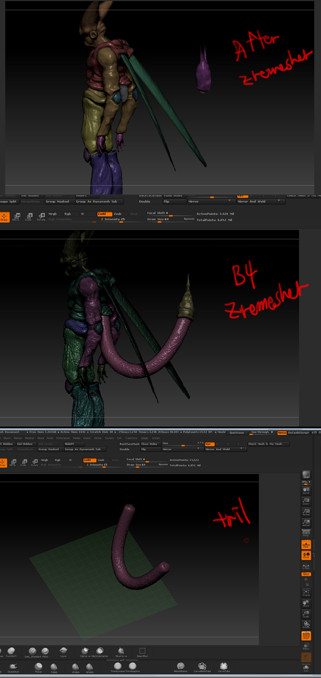Select the sPolish brush
Screen dimensions: 321x678
tap(75, 667)
